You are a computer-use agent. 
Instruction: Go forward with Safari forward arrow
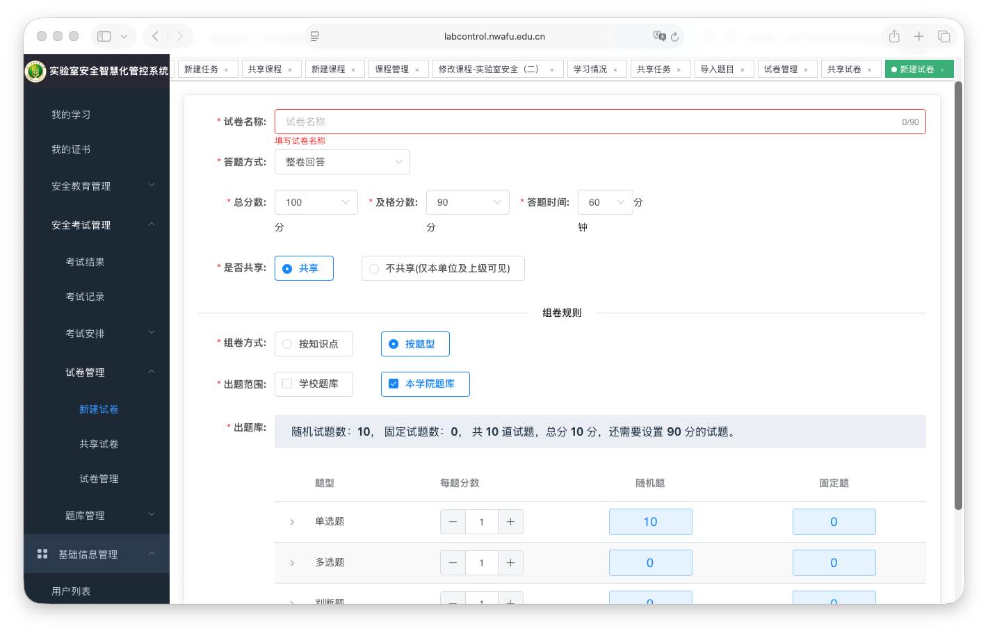(180, 36)
